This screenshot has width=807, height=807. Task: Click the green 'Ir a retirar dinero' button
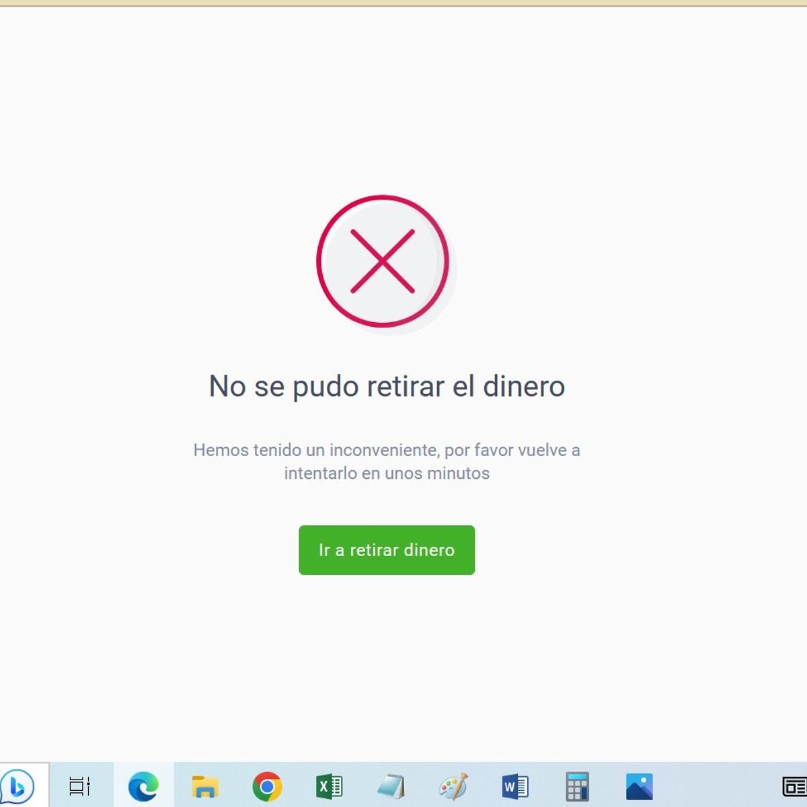pos(387,550)
